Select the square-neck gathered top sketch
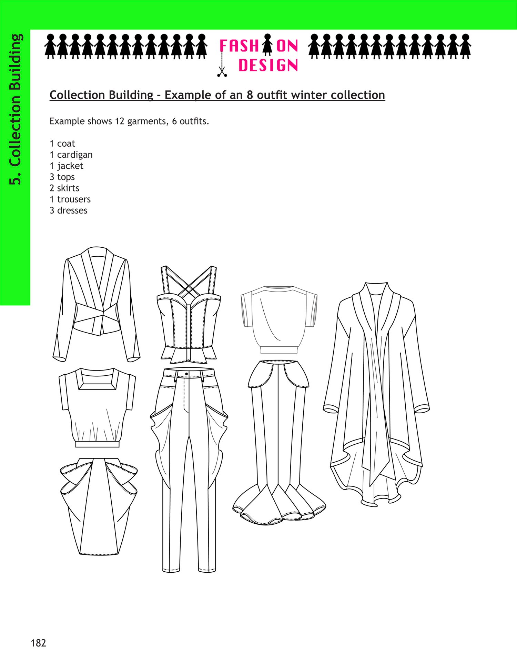Viewport: 517px width, 651px height. (x=97, y=408)
